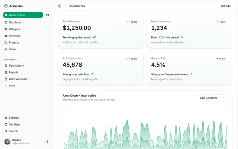Click the Word Assistant file icon
This screenshot has height=149, width=238.
pos(6,79)
